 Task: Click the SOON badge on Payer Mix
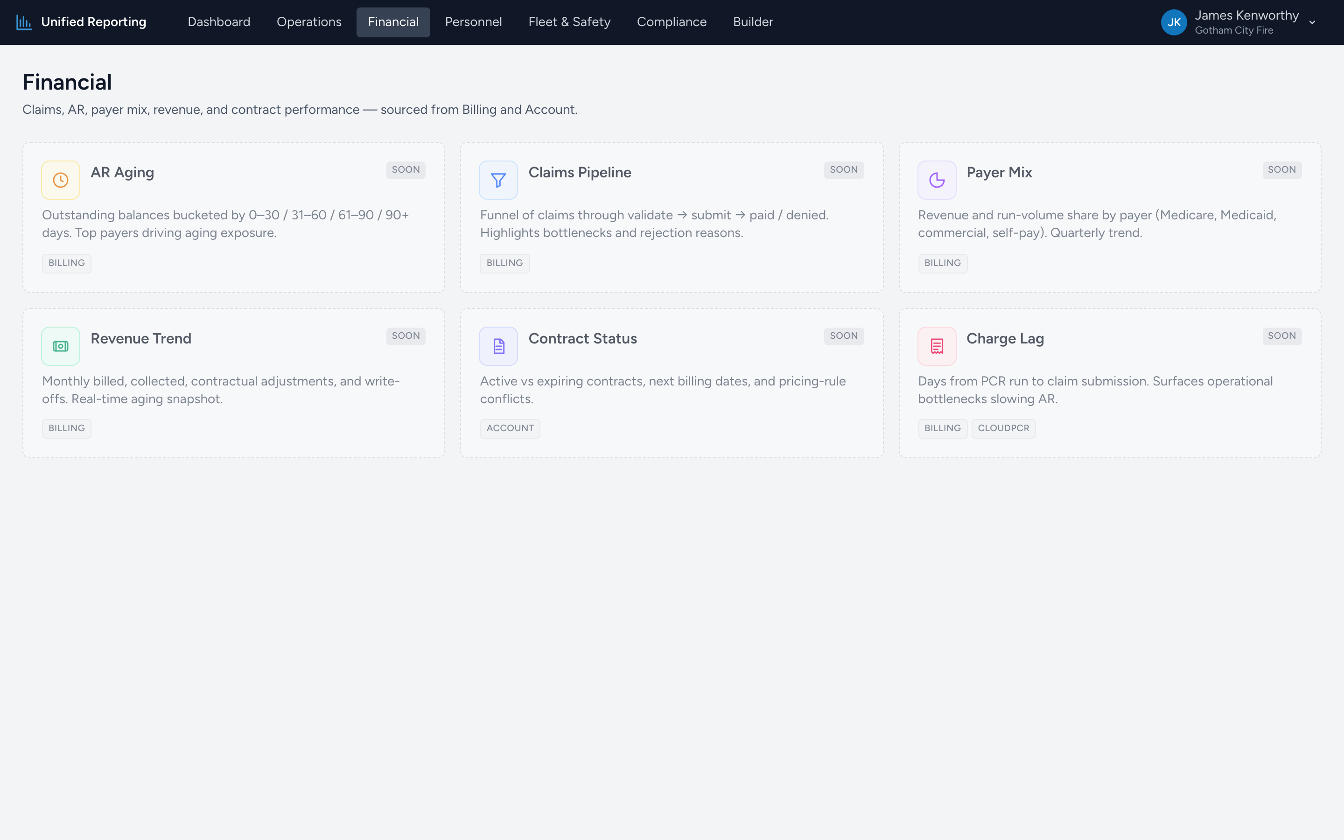[1281, 170]
